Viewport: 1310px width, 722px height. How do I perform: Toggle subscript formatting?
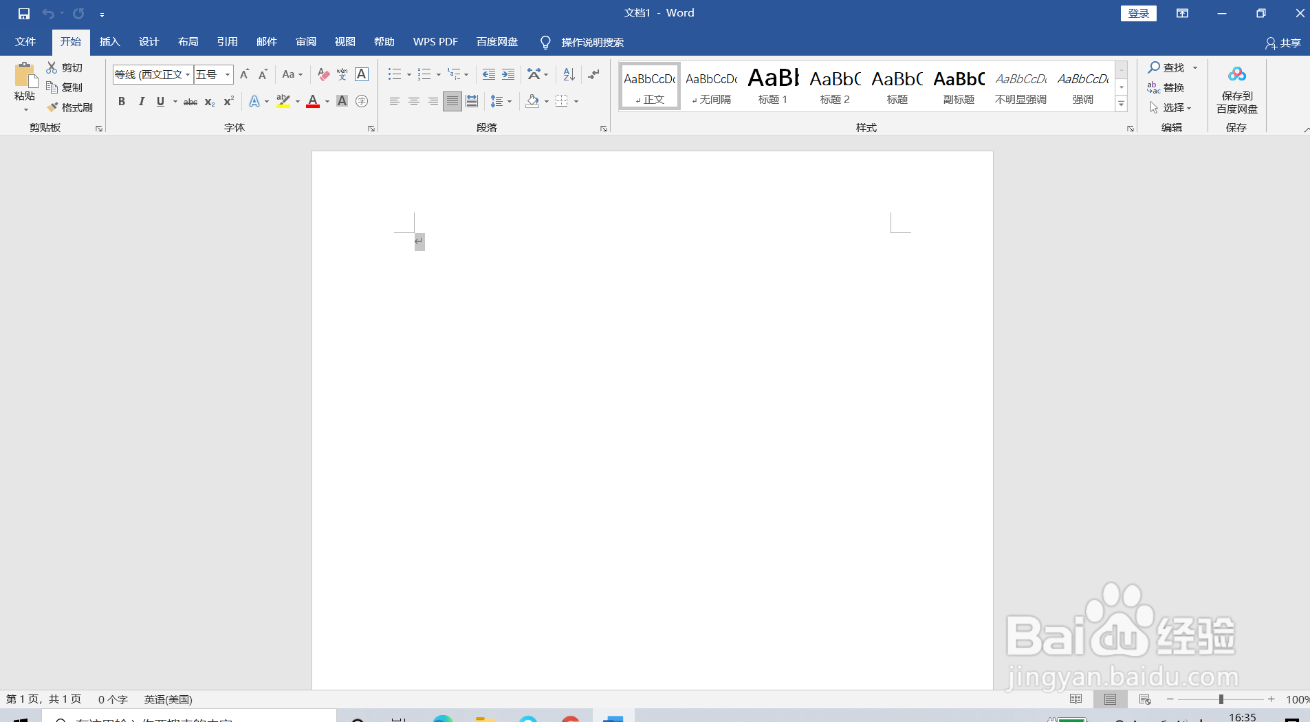pyautogui.click(x=210, y=101)
